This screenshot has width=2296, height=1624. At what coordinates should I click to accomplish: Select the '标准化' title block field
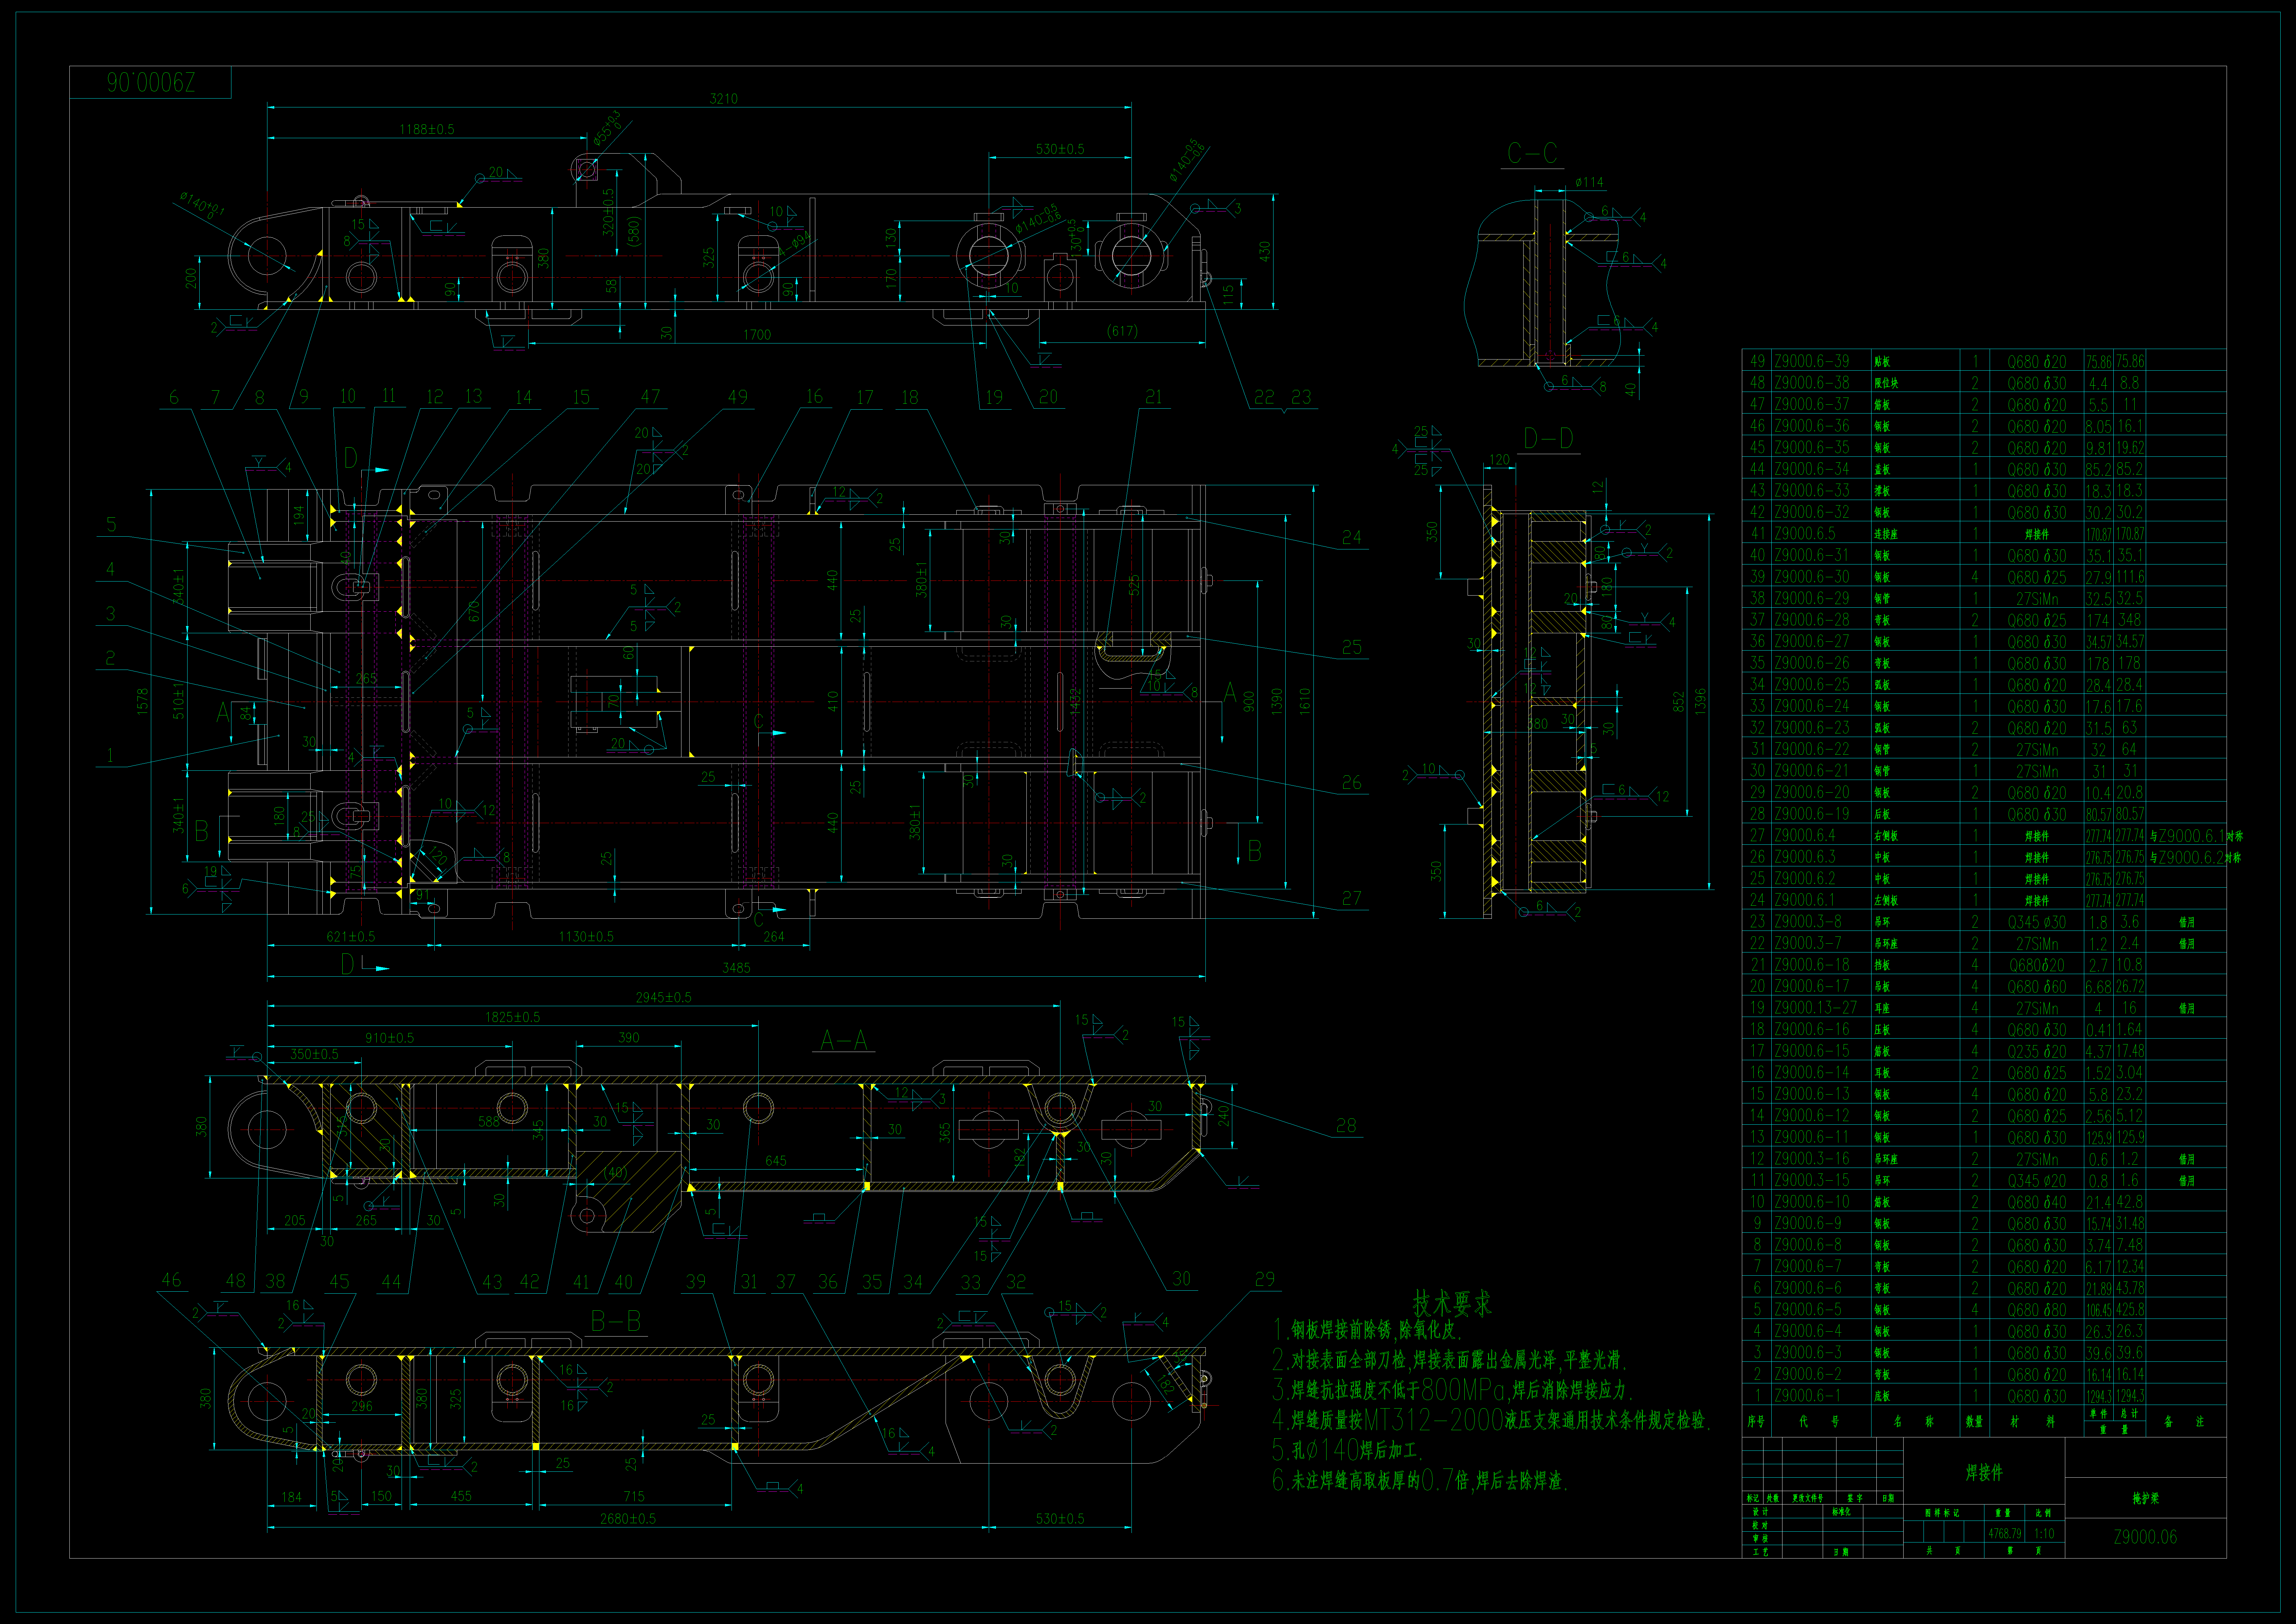tap(1841, 1512)
